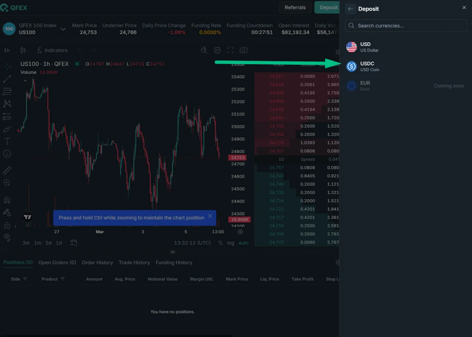
Task: Open the go-to-date calendar icon
Action: [x=74, y=243]
